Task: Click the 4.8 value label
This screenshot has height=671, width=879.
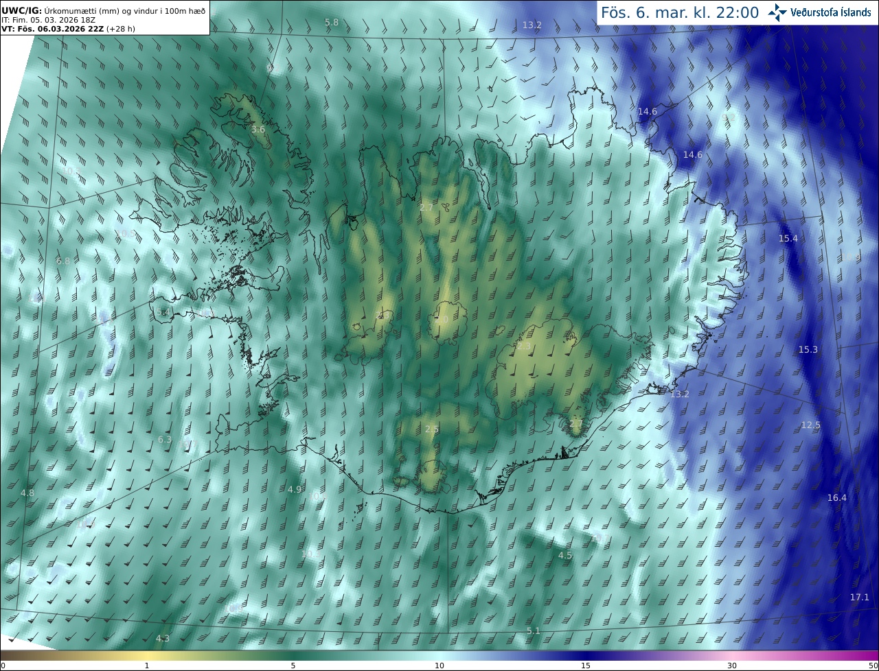Action: pyautogui.click(x=27, y=493)
